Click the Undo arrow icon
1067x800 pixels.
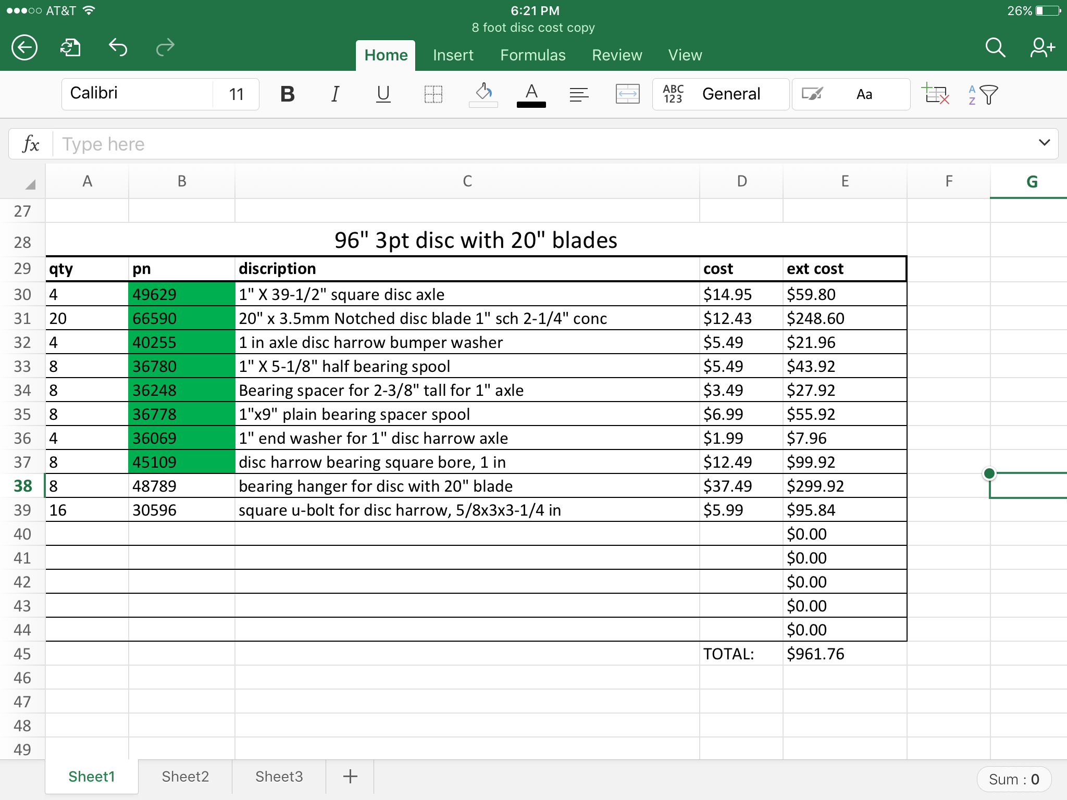[118, 48]
